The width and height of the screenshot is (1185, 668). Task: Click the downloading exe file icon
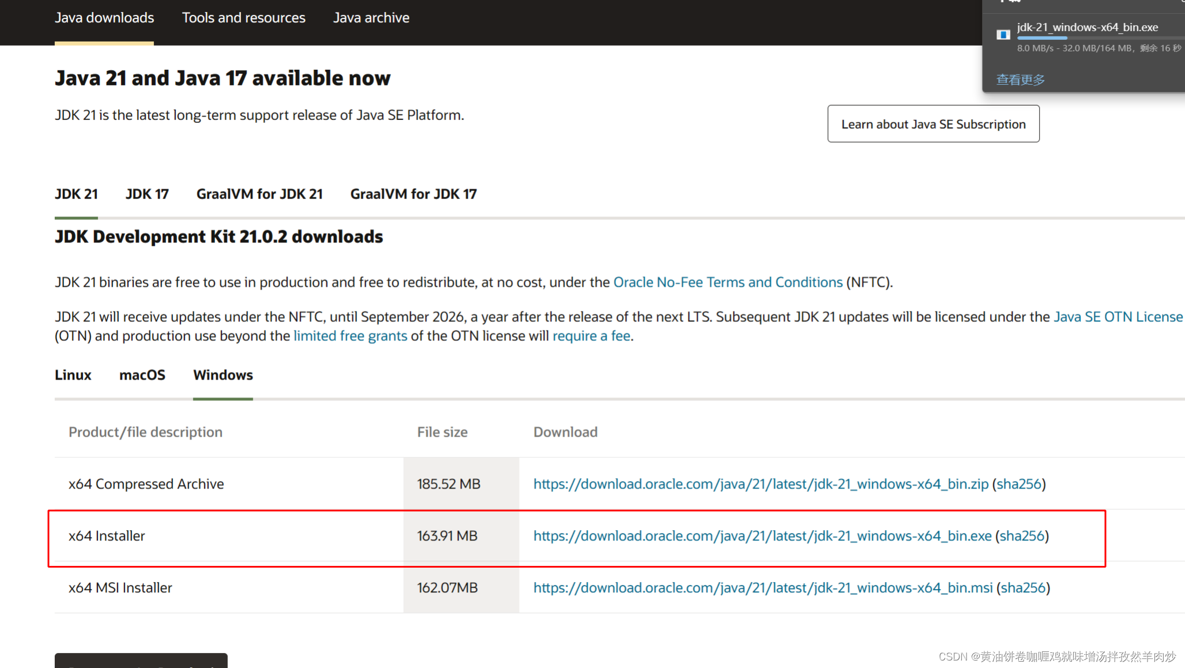point(1003,35)
